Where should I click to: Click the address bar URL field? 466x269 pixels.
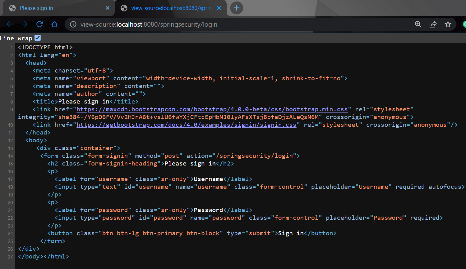pyautogui.click(x=242, y=24)
